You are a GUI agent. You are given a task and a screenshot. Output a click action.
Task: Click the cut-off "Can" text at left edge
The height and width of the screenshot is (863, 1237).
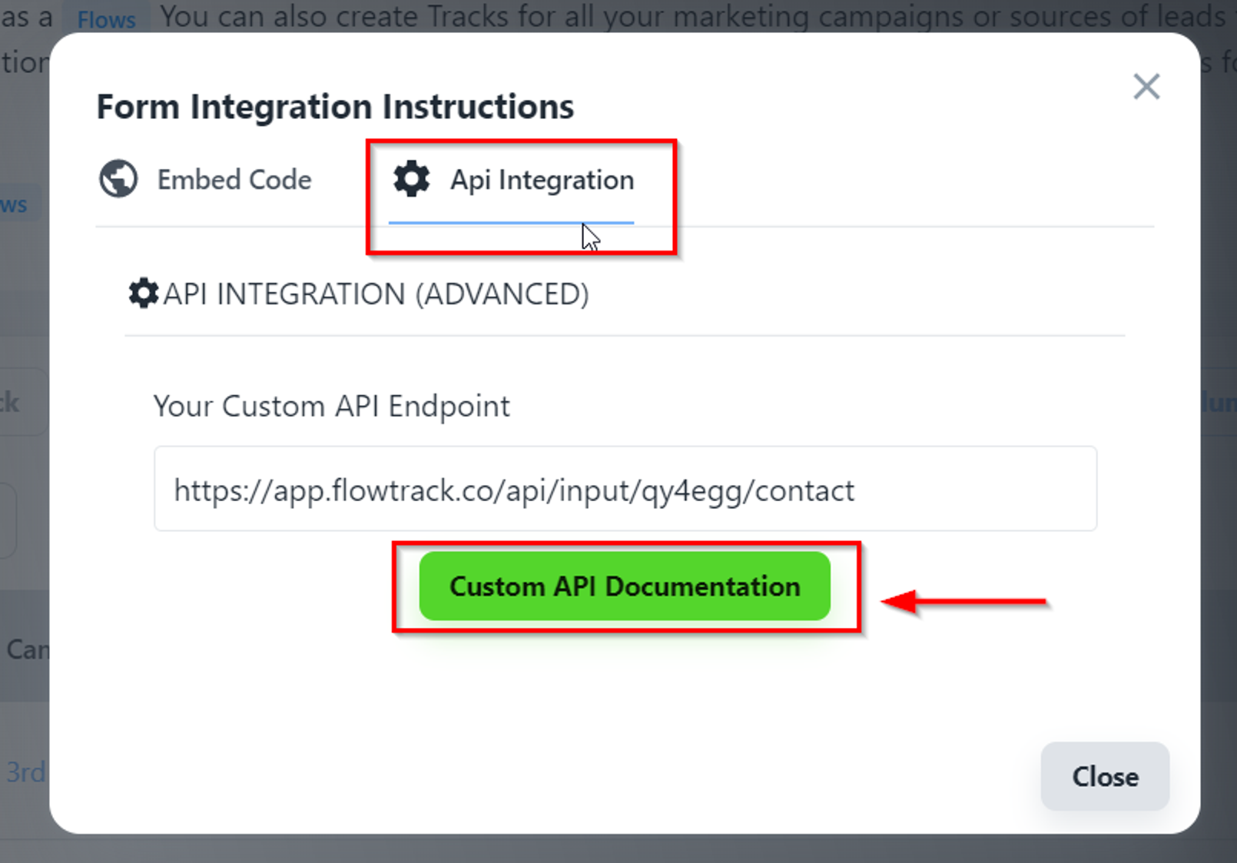coord(26,650)
